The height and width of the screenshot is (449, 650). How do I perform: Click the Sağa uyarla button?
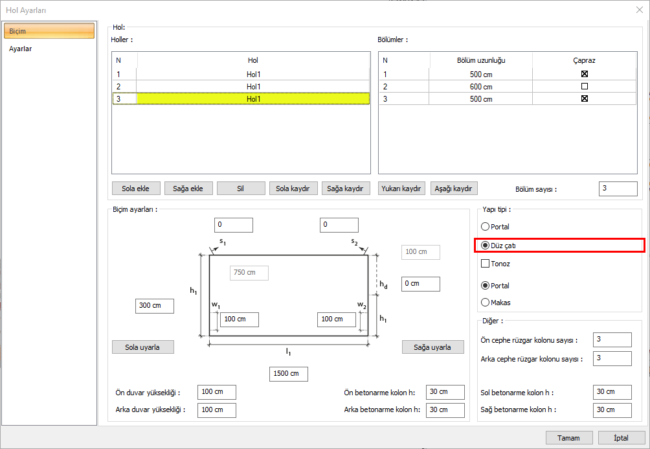coord(432,347)
